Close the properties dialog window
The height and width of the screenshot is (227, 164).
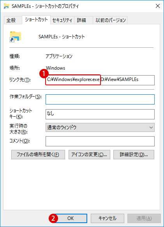[x=158, y=6]
